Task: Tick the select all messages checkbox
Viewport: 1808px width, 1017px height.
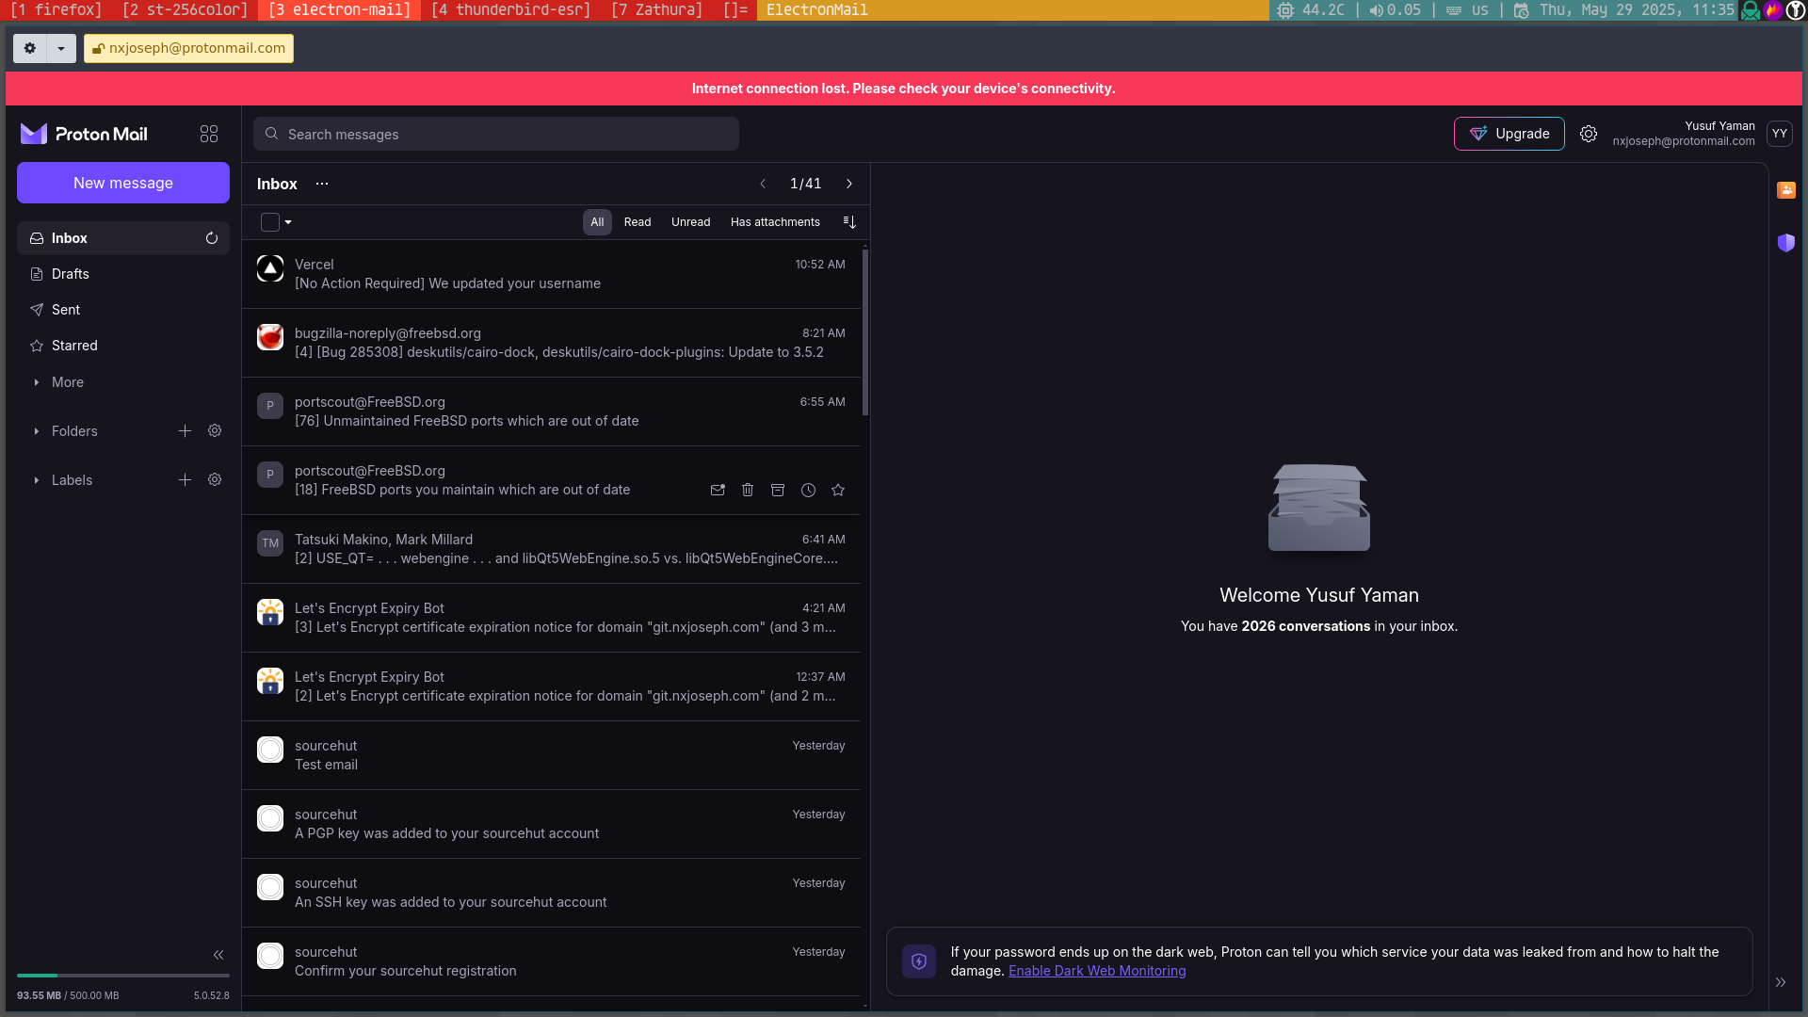Action: point(270,222)
